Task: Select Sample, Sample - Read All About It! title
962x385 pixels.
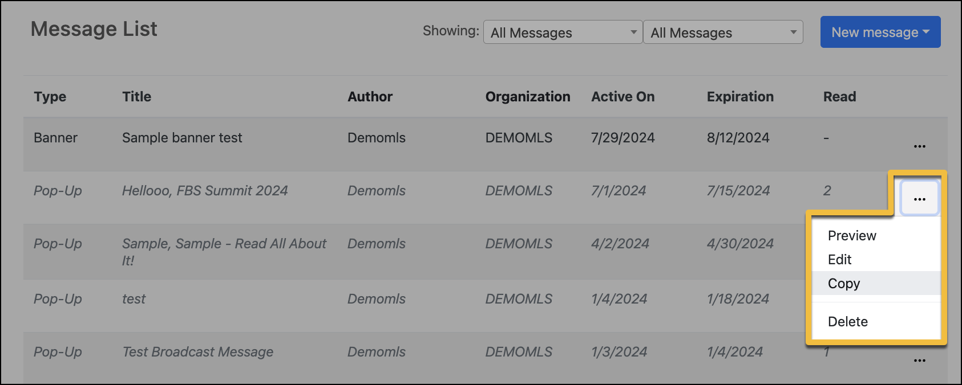Action: 224,252
